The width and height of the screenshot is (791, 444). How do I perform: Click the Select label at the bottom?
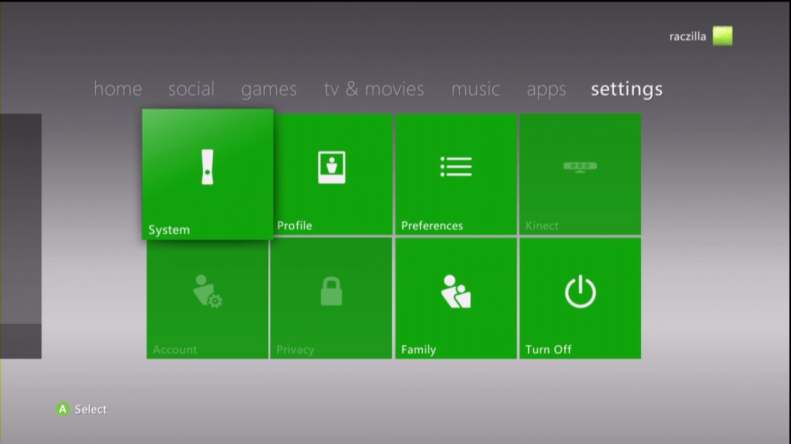[x=90, y=409]
